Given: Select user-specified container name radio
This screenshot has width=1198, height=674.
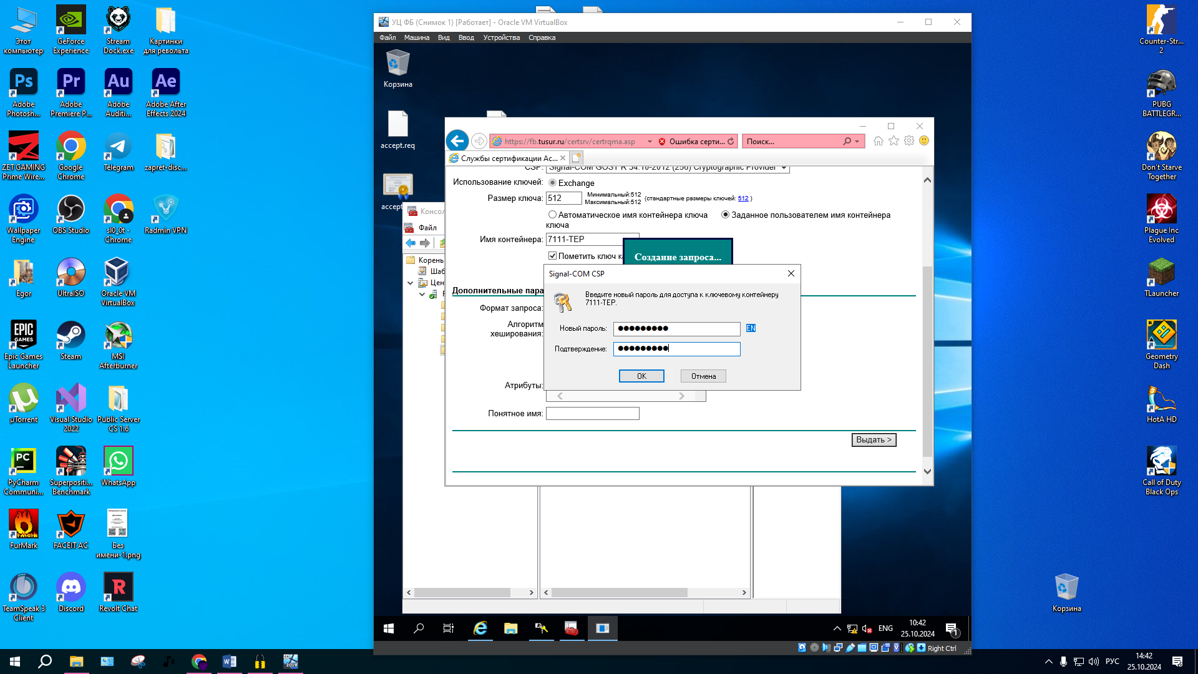Looking at the screenshot, I should pyautogui.click(x=725, y=215).
